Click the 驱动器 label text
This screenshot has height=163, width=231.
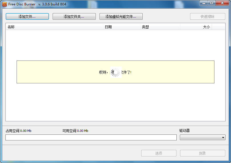[184, 130]
